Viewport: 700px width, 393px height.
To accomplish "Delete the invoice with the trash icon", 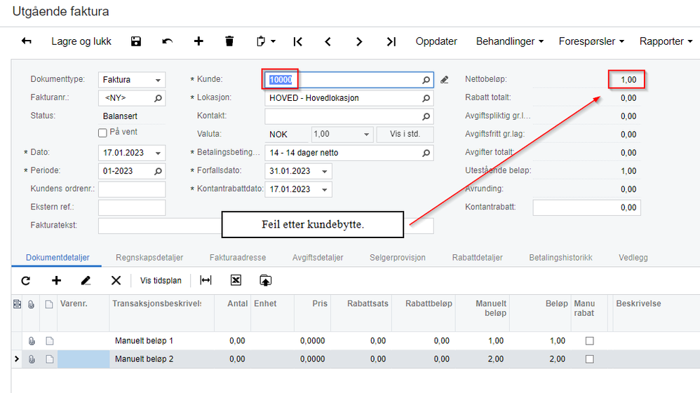I will pos(229,41).
